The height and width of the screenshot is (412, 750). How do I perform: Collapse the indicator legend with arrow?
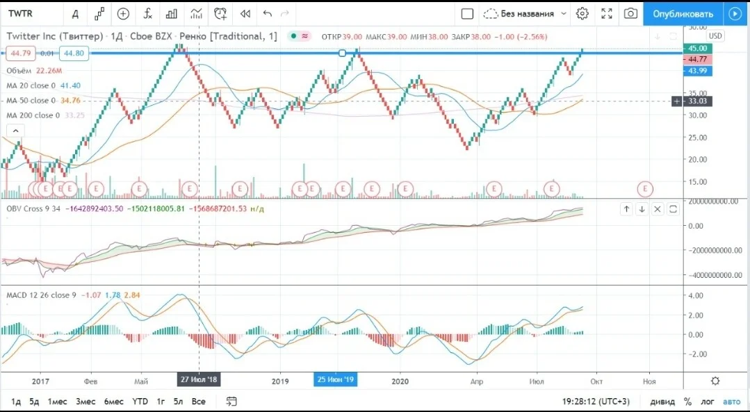click(16, 131)
